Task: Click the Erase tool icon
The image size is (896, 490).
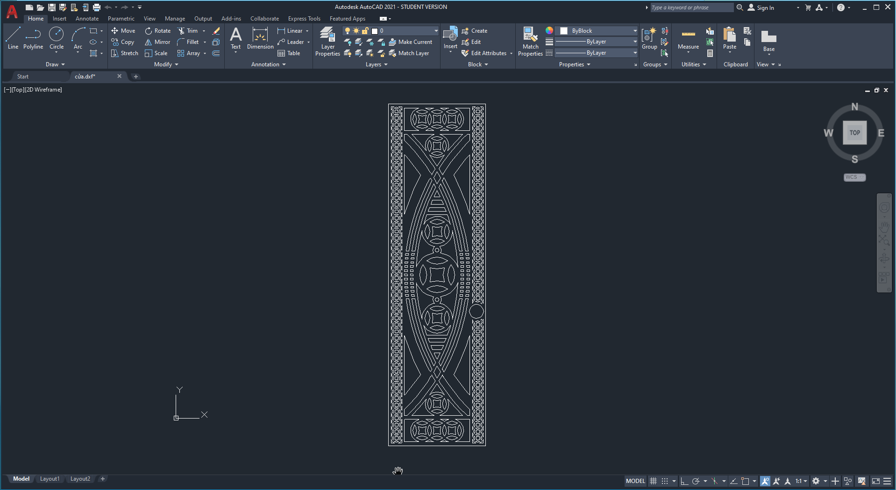Action: (216, 31)
